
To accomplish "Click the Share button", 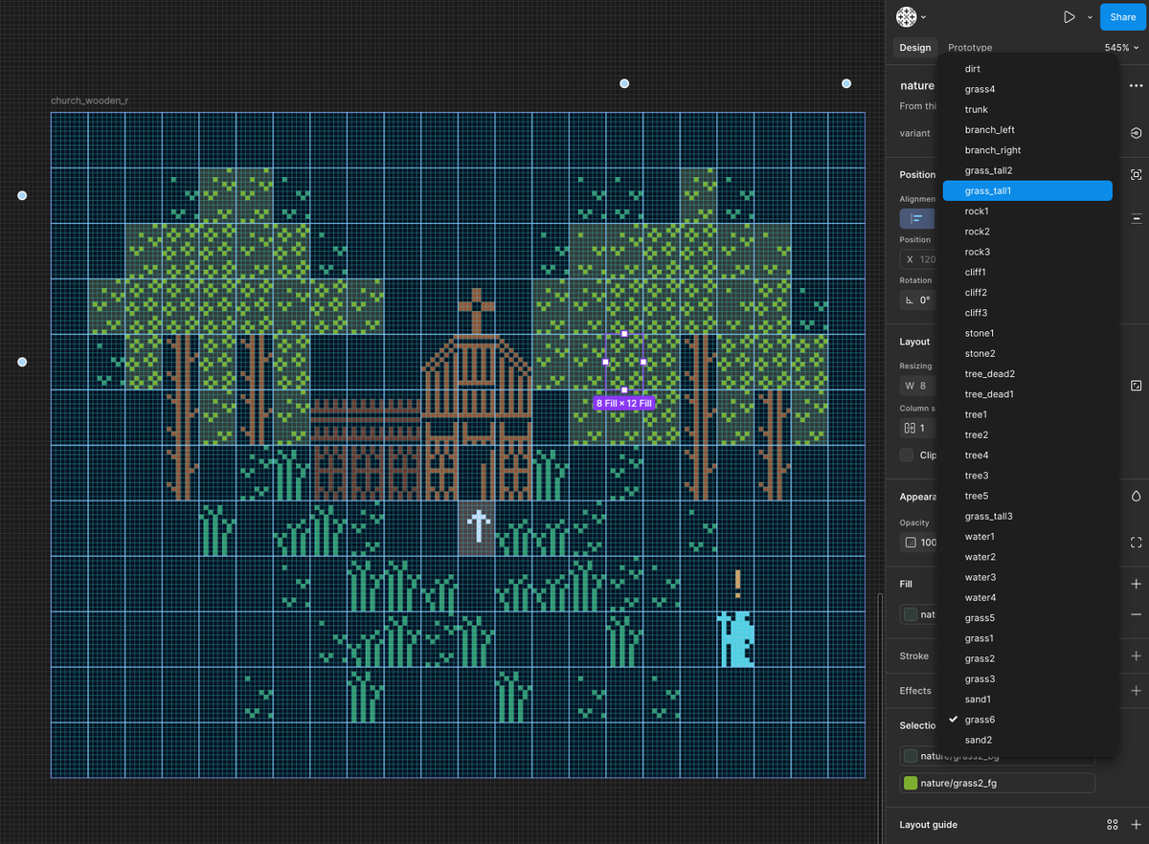I will [x=1122, y=17].
